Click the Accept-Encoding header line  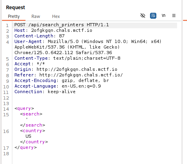point(62,80)
